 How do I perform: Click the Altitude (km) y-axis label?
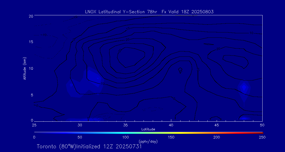25,68
